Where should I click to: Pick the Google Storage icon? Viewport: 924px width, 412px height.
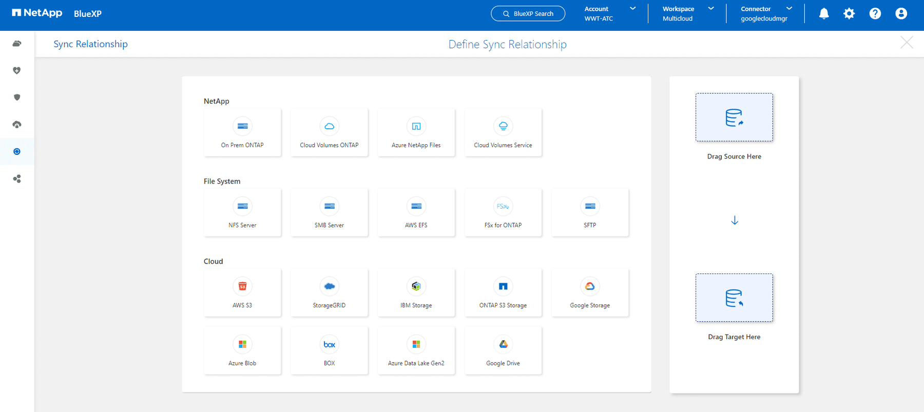(x=590, y=286)
